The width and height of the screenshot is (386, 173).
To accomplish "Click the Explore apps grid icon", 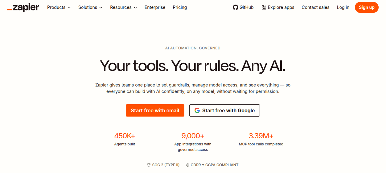I will tap(264, 7).
